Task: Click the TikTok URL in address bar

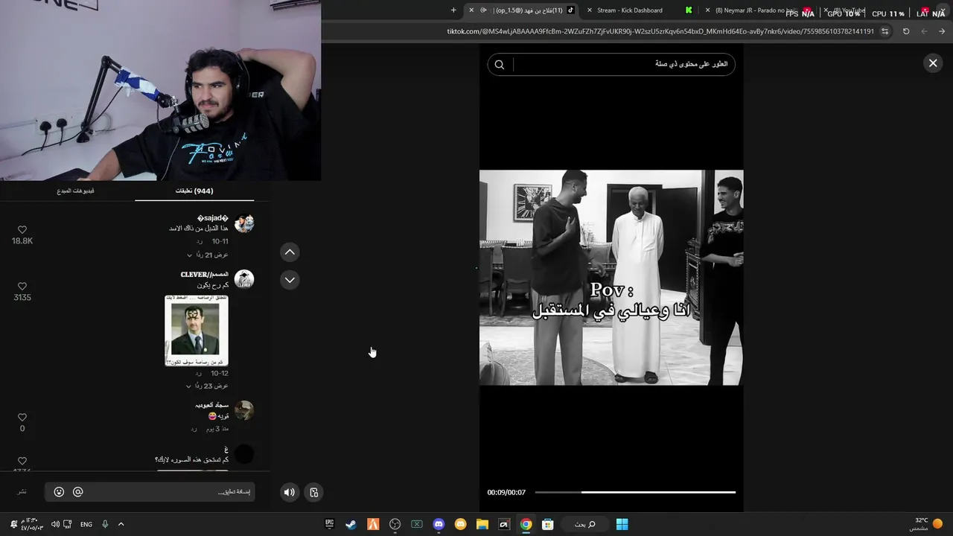Action: click(x=660, y=31)
